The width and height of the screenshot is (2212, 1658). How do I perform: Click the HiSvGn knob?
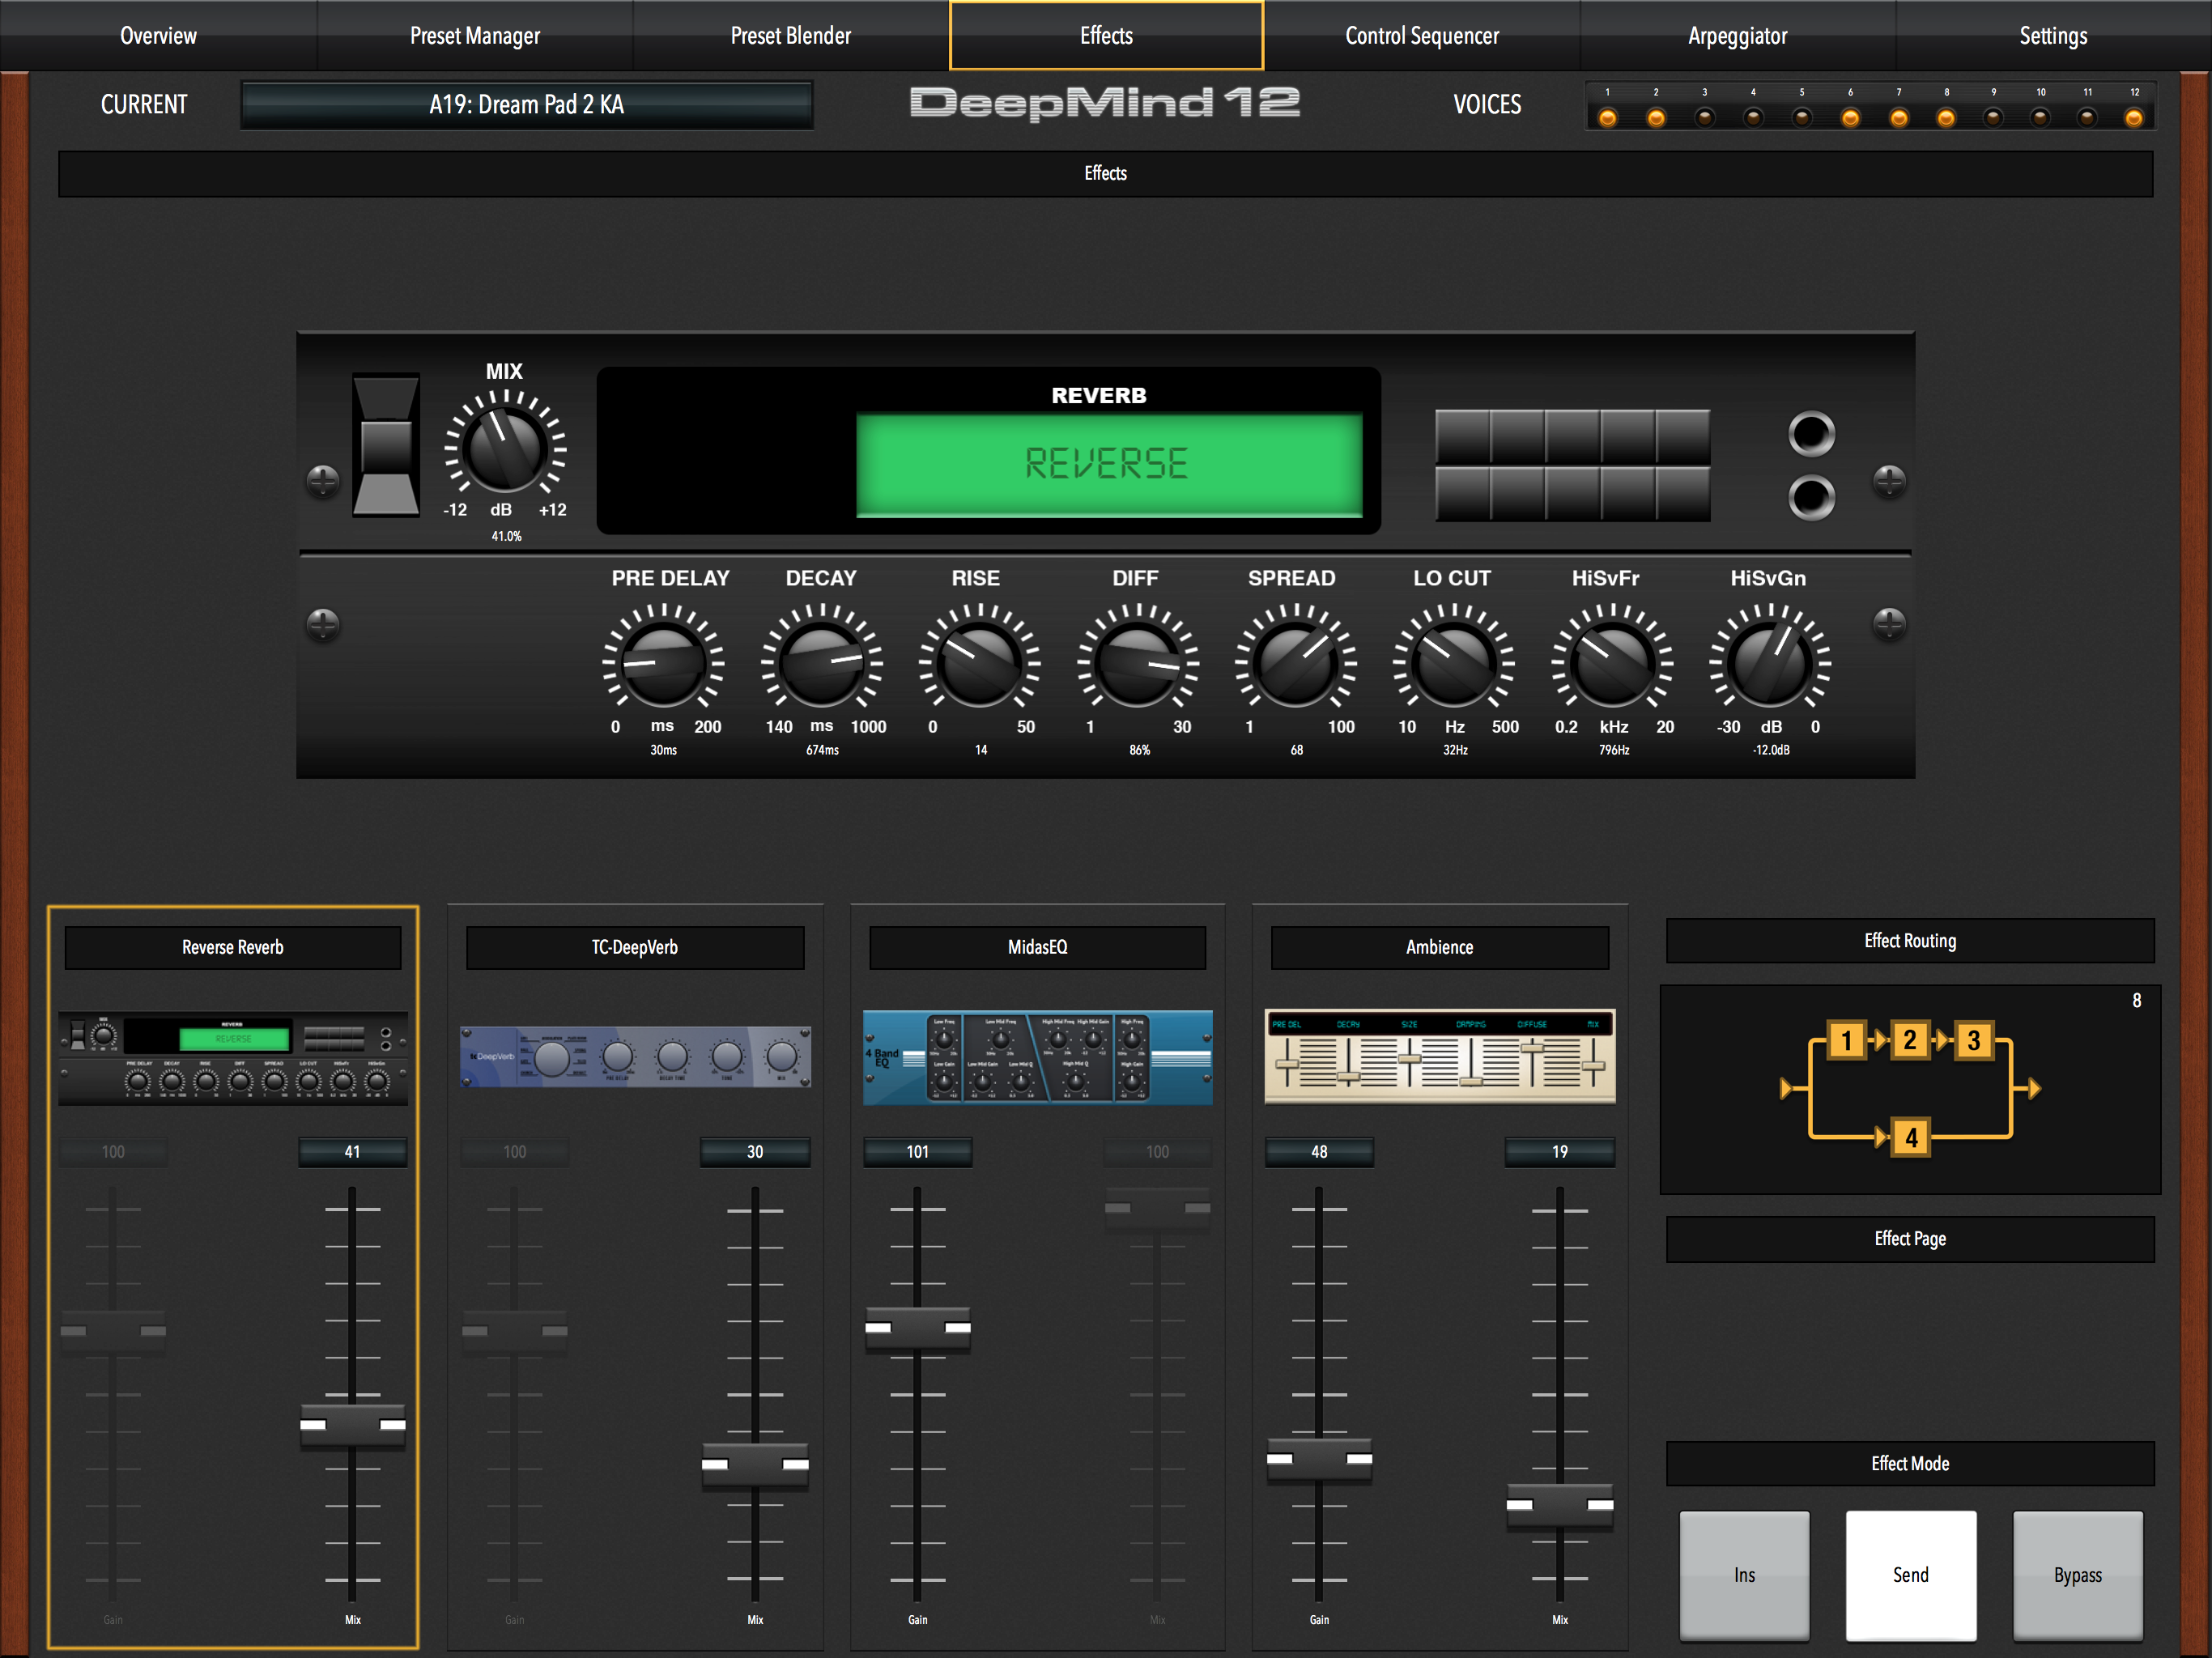(x=1769, y=662)
